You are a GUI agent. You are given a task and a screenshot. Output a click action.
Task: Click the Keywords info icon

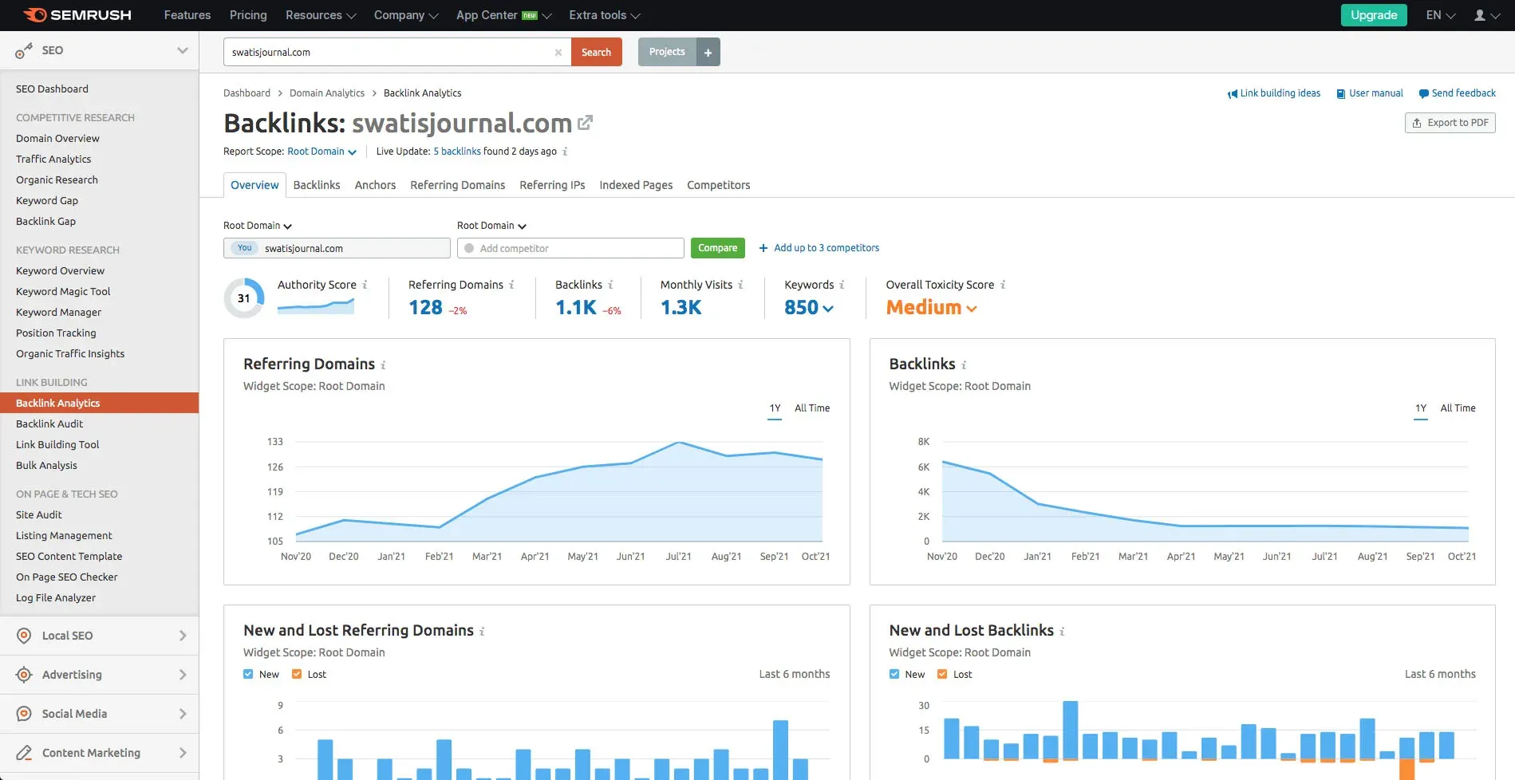coord(842,285)
